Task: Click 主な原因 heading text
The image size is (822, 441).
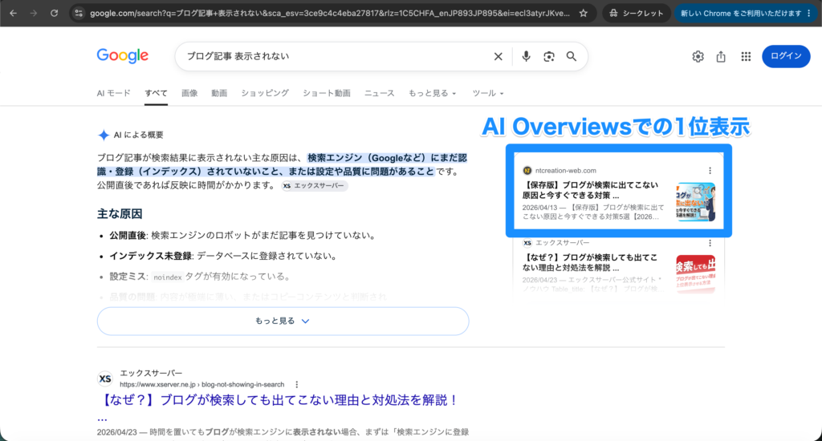Action: [120, 214]
